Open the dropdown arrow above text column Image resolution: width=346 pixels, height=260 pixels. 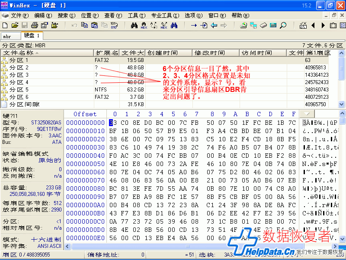pyautogui.click(x=307, y=114)
